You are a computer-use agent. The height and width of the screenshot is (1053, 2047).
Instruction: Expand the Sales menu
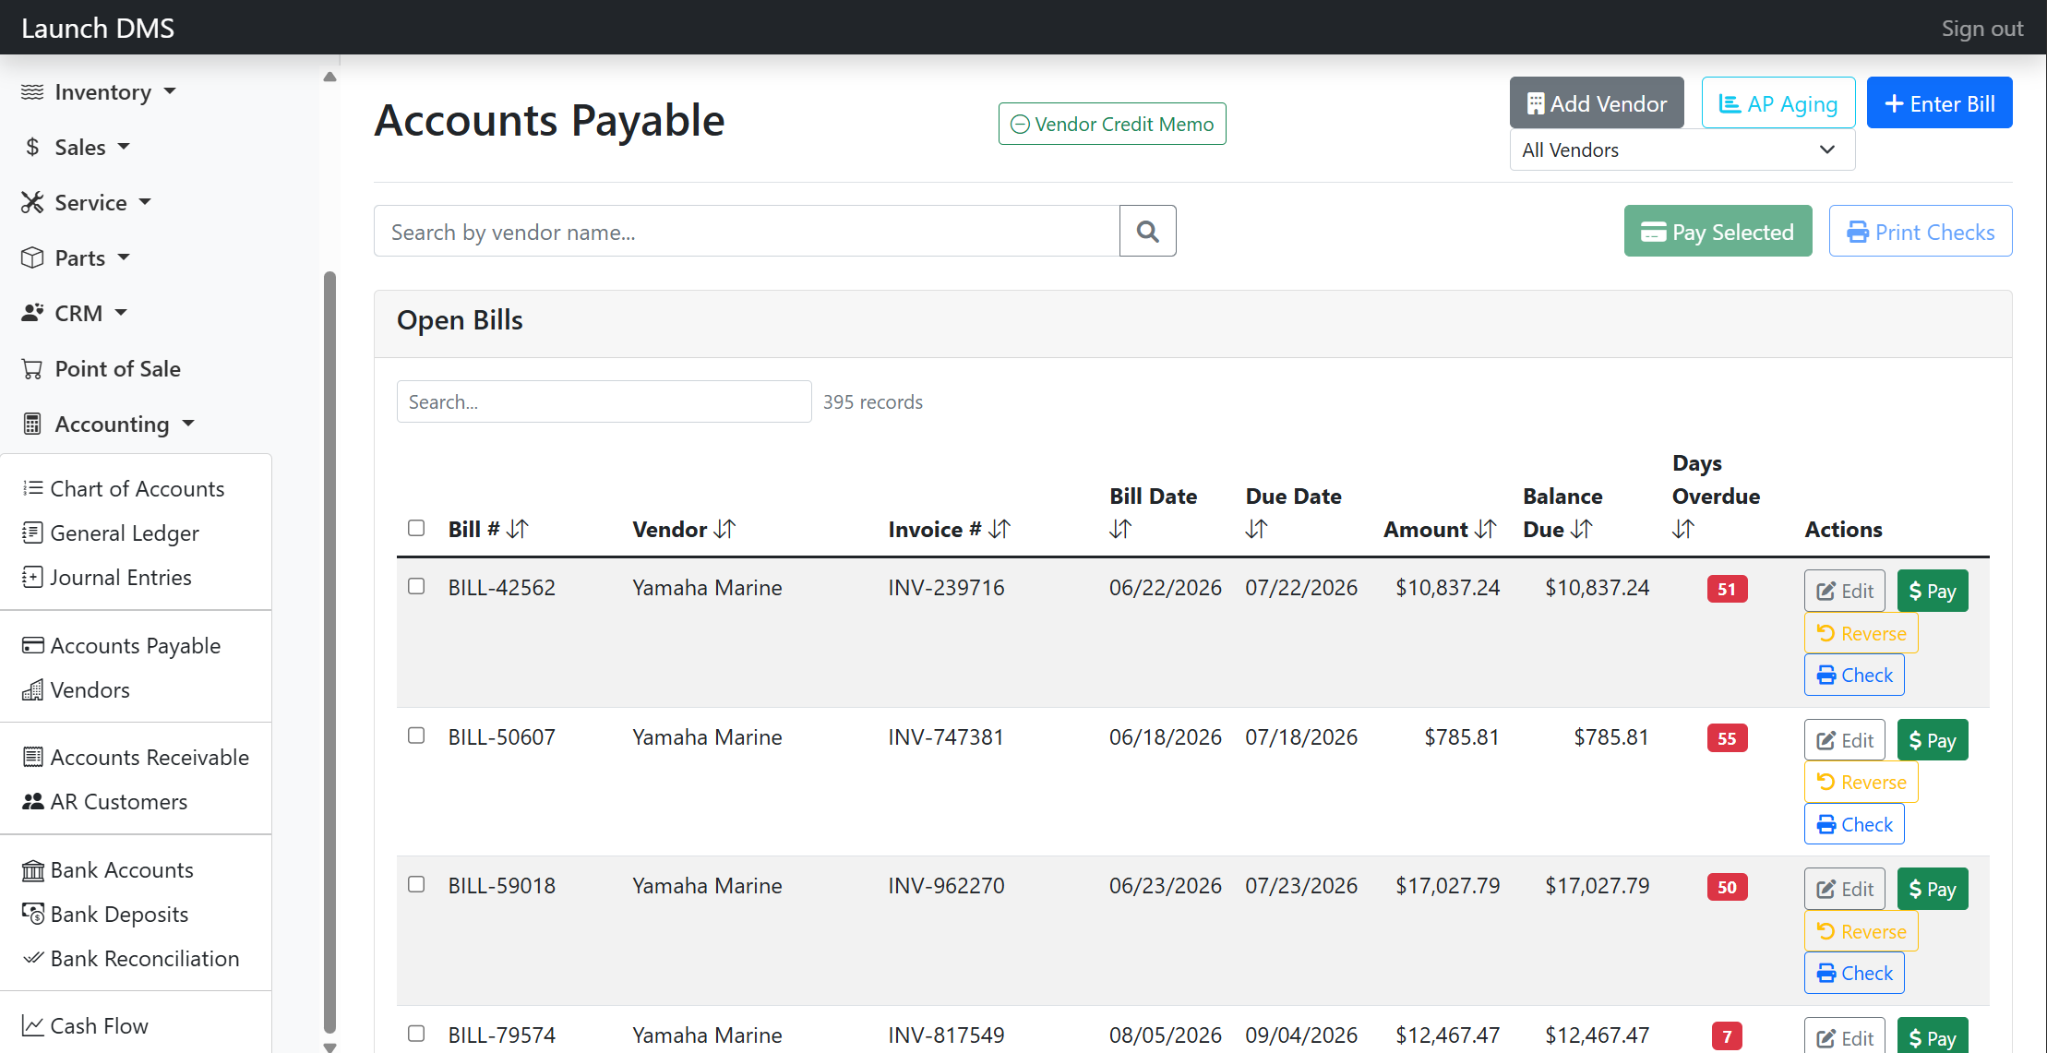pos(76,148)
